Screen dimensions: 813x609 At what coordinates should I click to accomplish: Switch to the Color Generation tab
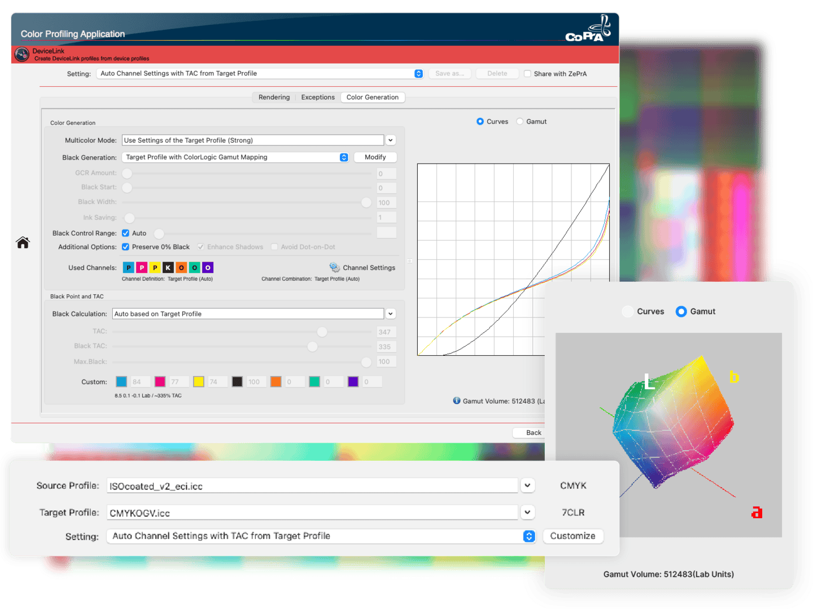pos(373,97)
